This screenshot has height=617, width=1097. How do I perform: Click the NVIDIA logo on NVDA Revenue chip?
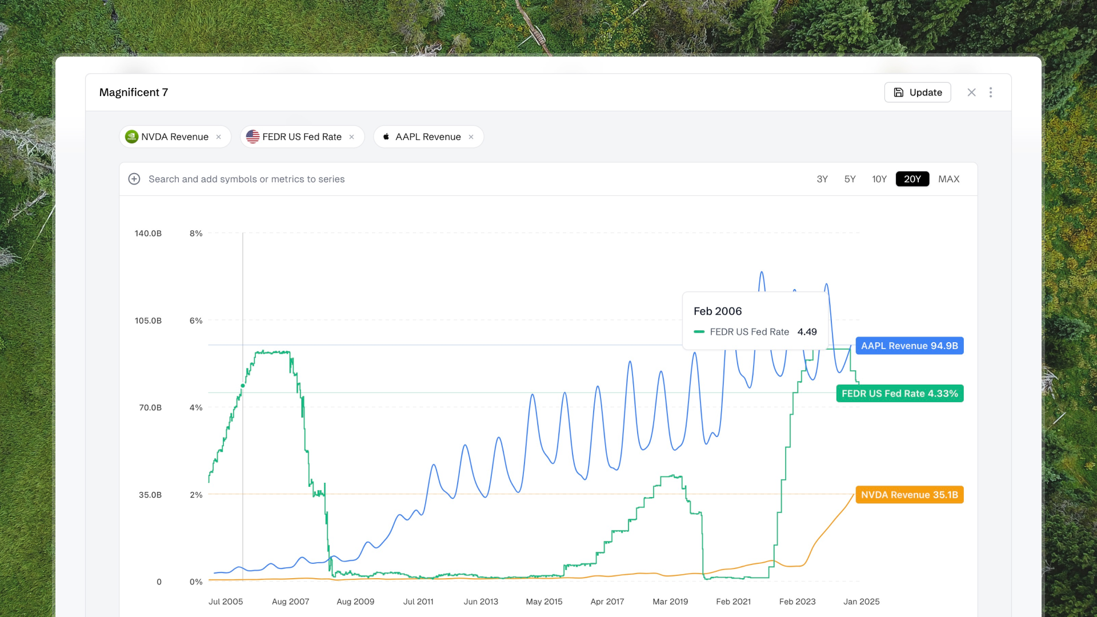[132, 137]
